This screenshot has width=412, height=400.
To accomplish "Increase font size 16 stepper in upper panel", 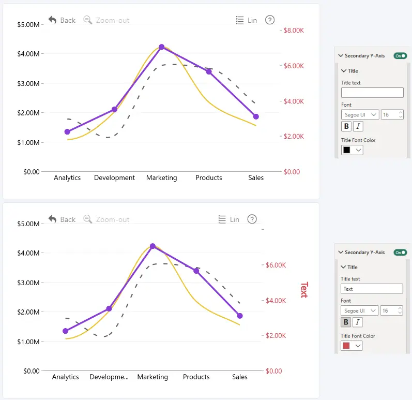I will point(401,112).
